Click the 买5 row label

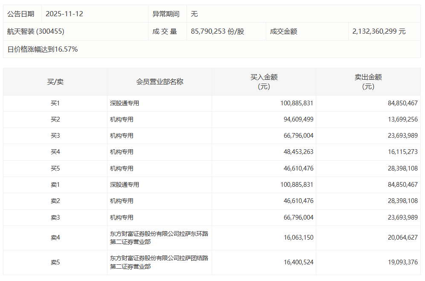click(55, 168)
